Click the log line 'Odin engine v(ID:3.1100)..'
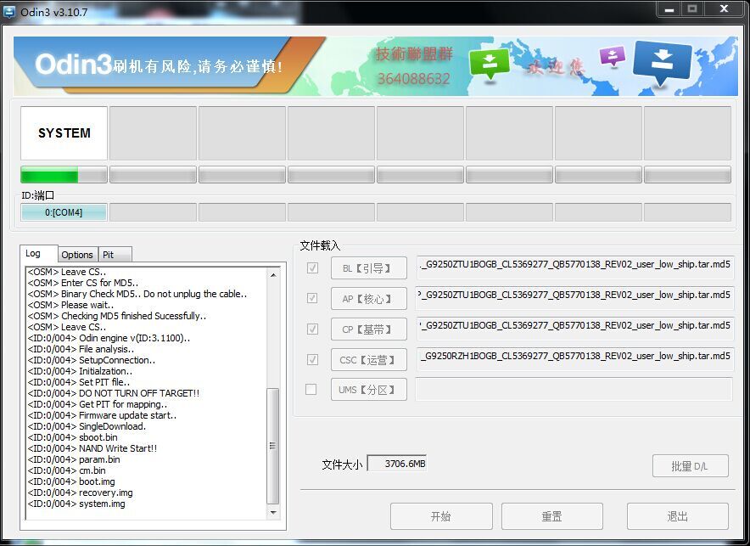Viewport: 750px width, 546px height. pyautogui.click(x=109, y=338)
